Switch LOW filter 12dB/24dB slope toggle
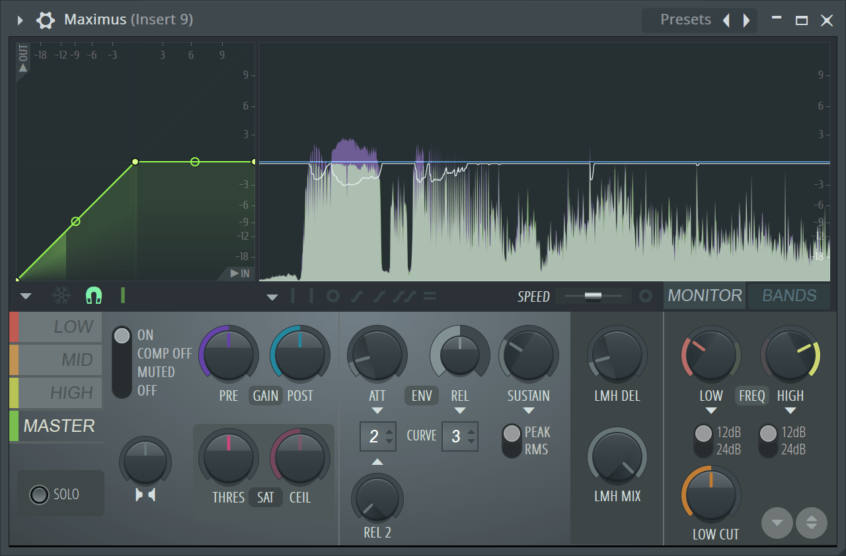The image size is (846, 556). (704, 440)
